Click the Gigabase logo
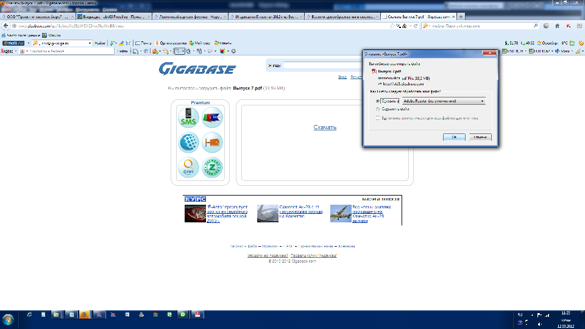This screenshot has height=329, width=585. [197, 69]
